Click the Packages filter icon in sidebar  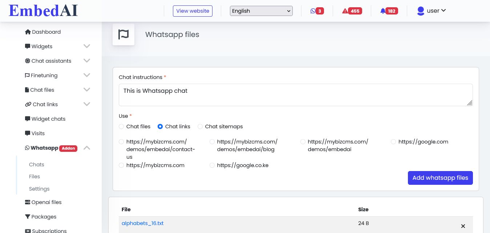click(x=28, y=217)
